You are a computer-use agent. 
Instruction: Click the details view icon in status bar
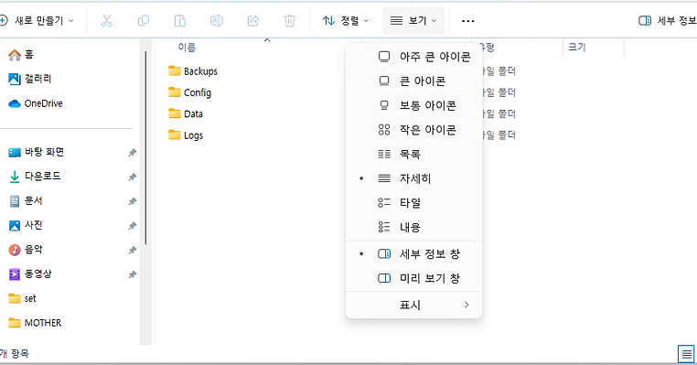[686, 354]
